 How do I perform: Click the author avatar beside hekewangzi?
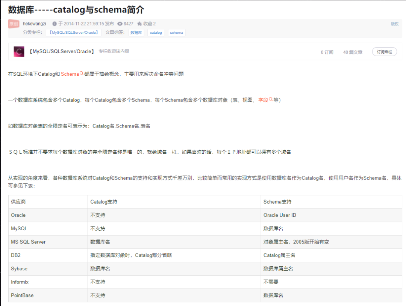point(14,23)
